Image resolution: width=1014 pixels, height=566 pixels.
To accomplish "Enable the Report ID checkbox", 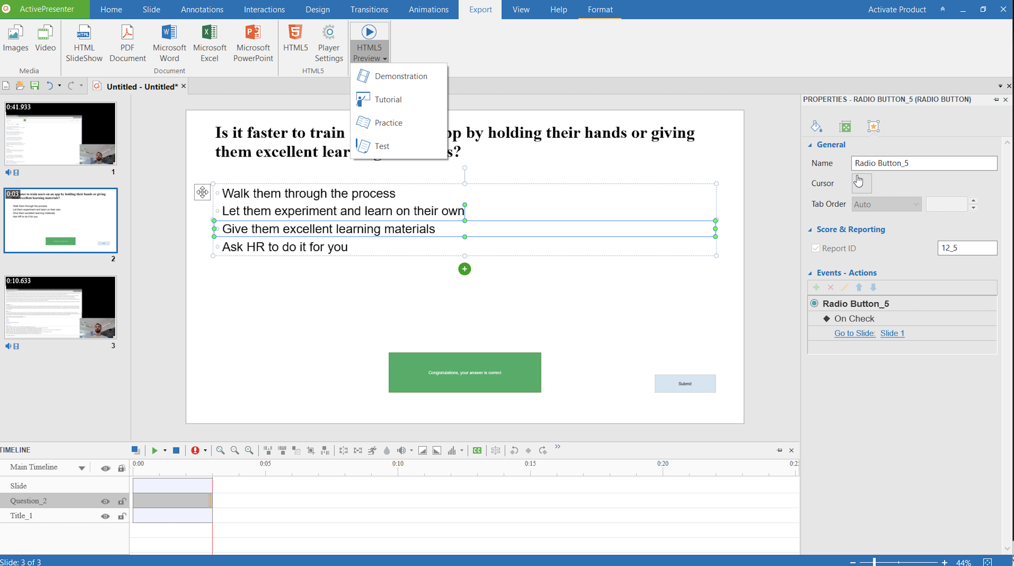I will (x=815, y=248).
